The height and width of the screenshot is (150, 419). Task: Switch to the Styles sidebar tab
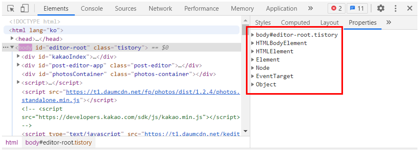click(263, 23)
